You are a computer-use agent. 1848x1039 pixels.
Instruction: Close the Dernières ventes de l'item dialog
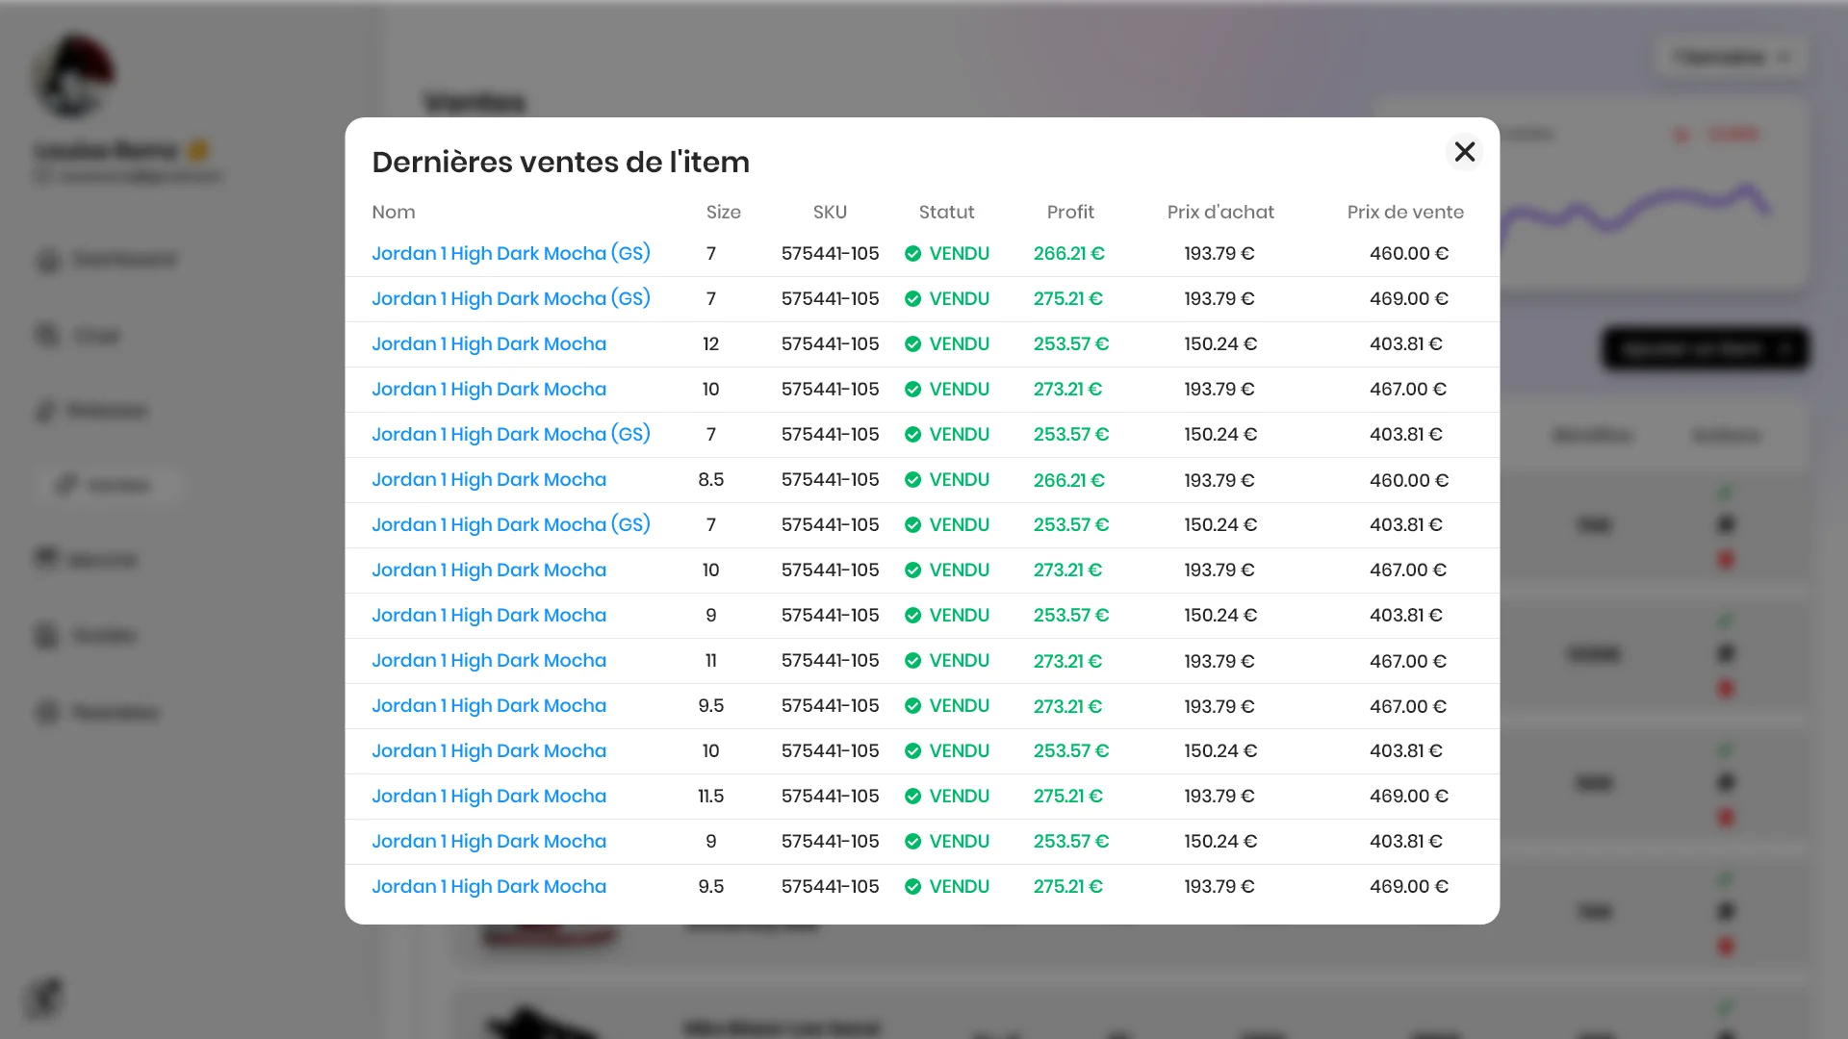[x=1464, y=152]
